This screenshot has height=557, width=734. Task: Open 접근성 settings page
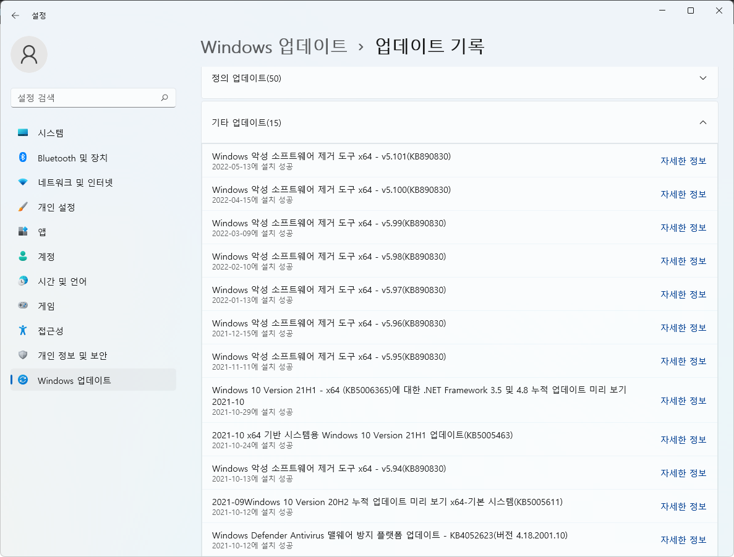(93, 331)
